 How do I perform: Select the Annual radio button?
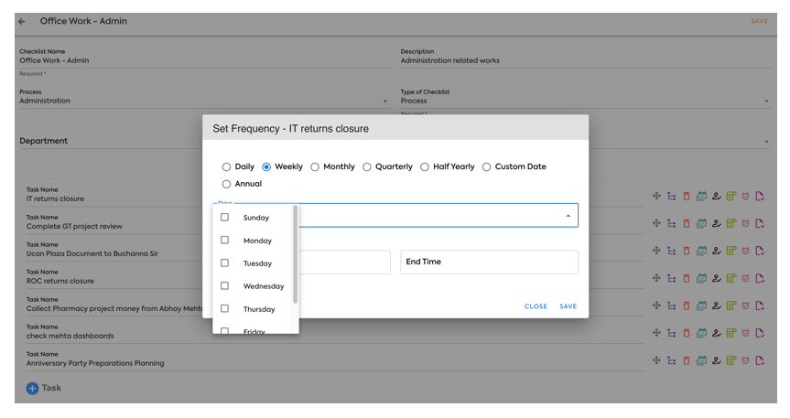click(x=227, y=184)
